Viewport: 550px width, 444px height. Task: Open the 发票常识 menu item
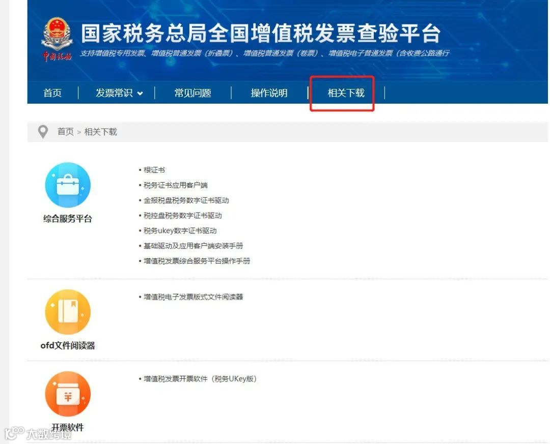114,93
